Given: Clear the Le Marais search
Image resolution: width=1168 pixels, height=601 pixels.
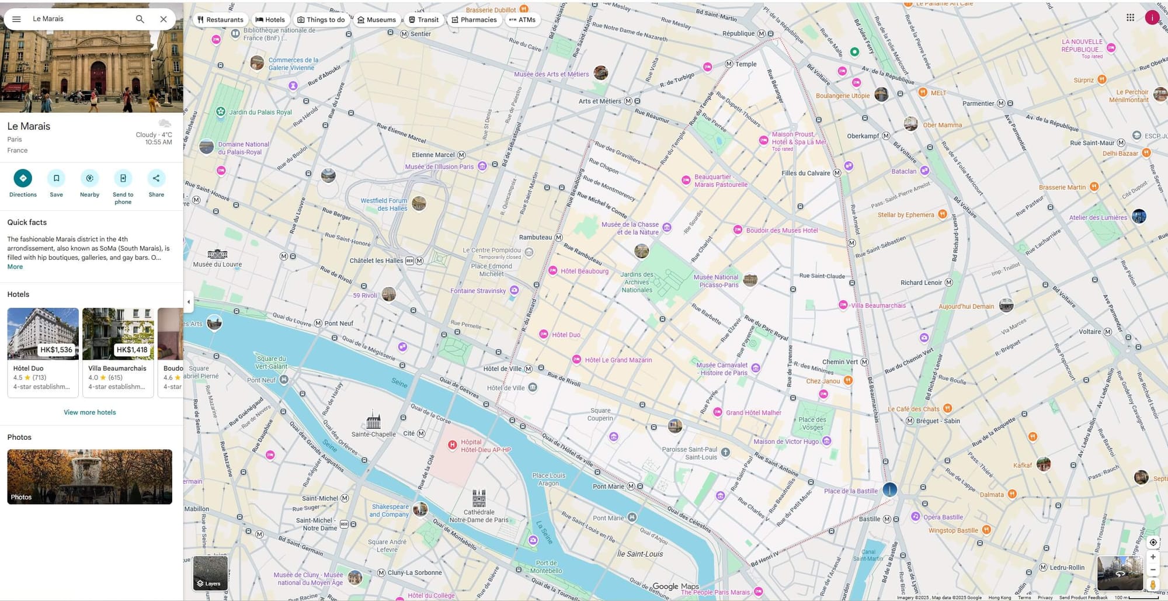Looking at the screenshot, I should click(164, 19).
